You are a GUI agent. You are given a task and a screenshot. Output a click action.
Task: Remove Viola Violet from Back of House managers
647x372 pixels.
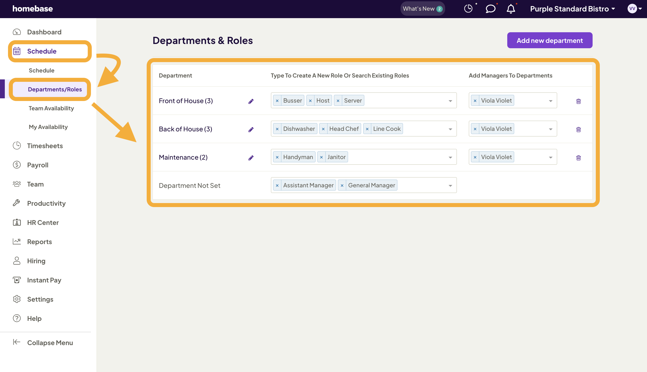[x=475, y=128]
